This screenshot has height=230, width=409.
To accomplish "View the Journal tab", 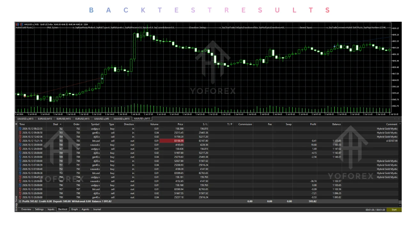I will pos(97,210).
